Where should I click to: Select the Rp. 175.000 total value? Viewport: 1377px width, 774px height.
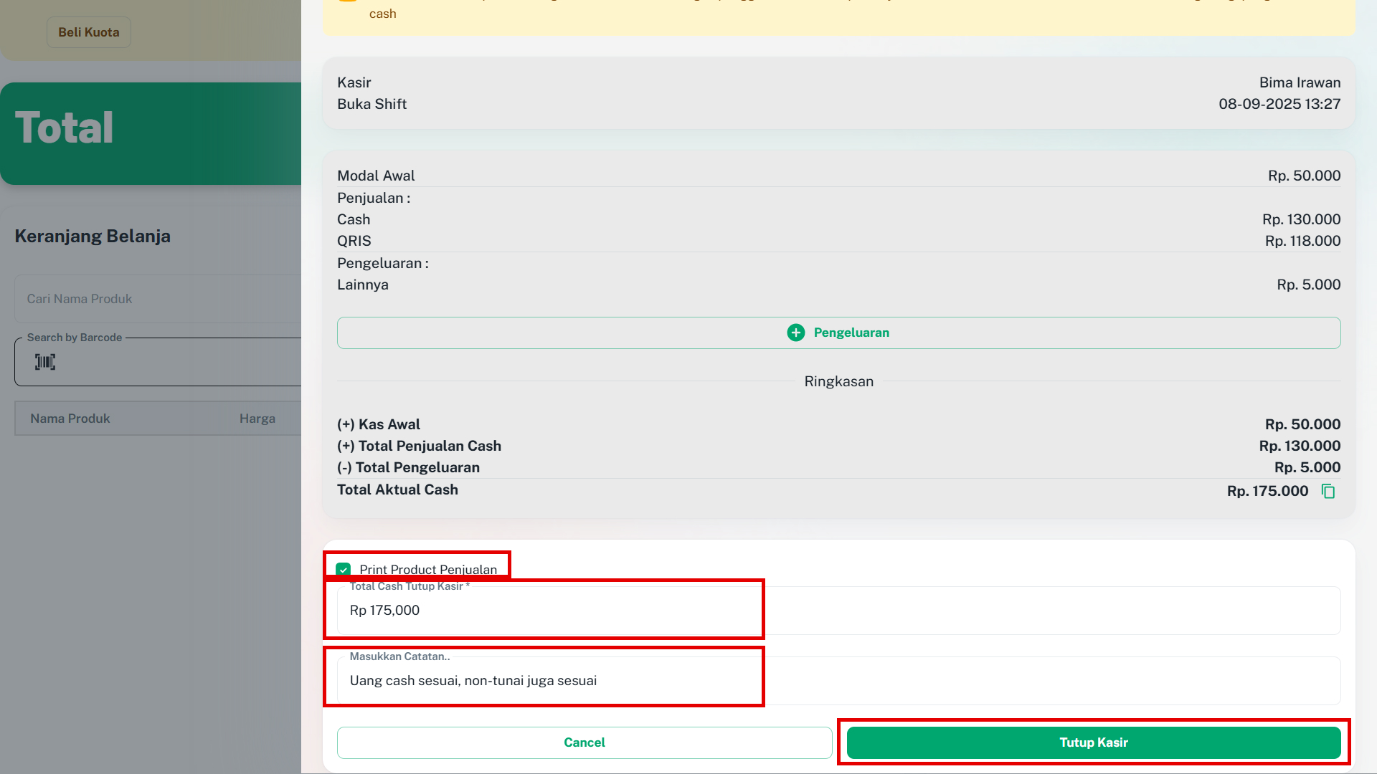(1267, 492)
